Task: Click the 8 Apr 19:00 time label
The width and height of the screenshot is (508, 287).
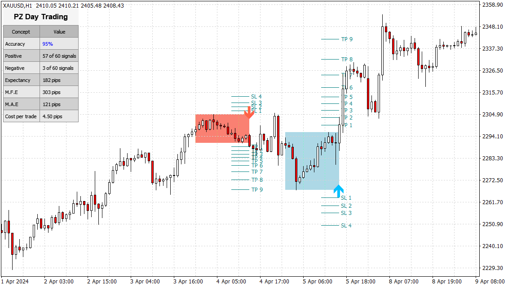Action: coord(447,282)
